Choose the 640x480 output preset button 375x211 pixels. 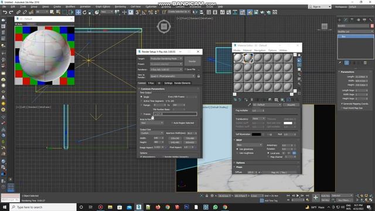pos(175,142)
